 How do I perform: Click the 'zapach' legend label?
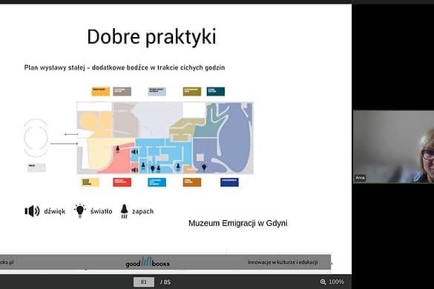point(142,211)
